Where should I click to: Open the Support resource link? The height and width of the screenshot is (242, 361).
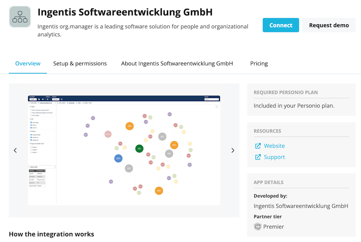[274, 157]
